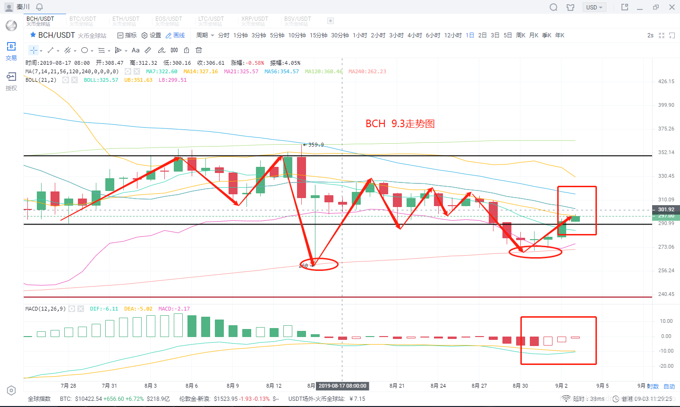This screenshot has width=680, height=407.
Task: Open MA indicator settings gear
Action: pyautogui.click(x=127, y=71)
